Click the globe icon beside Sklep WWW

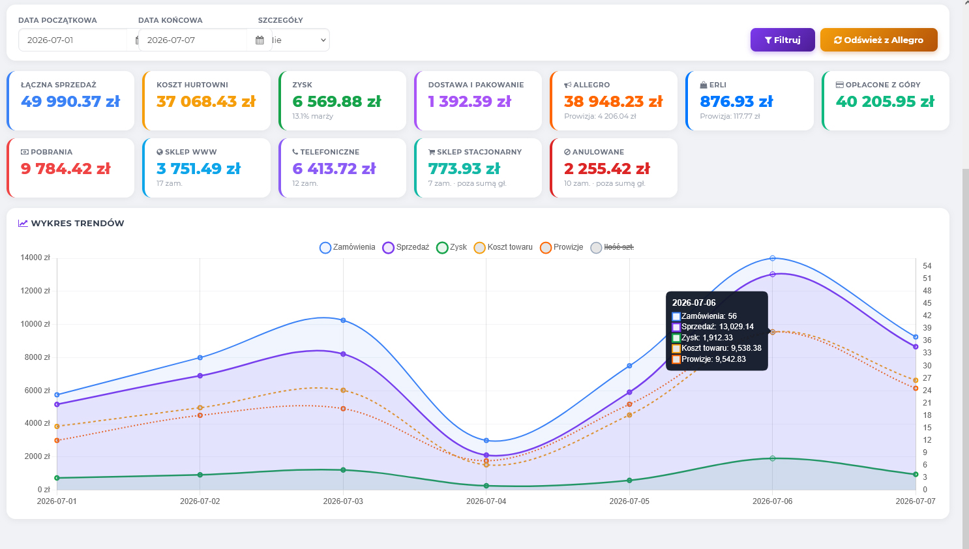tap(160, 152)
